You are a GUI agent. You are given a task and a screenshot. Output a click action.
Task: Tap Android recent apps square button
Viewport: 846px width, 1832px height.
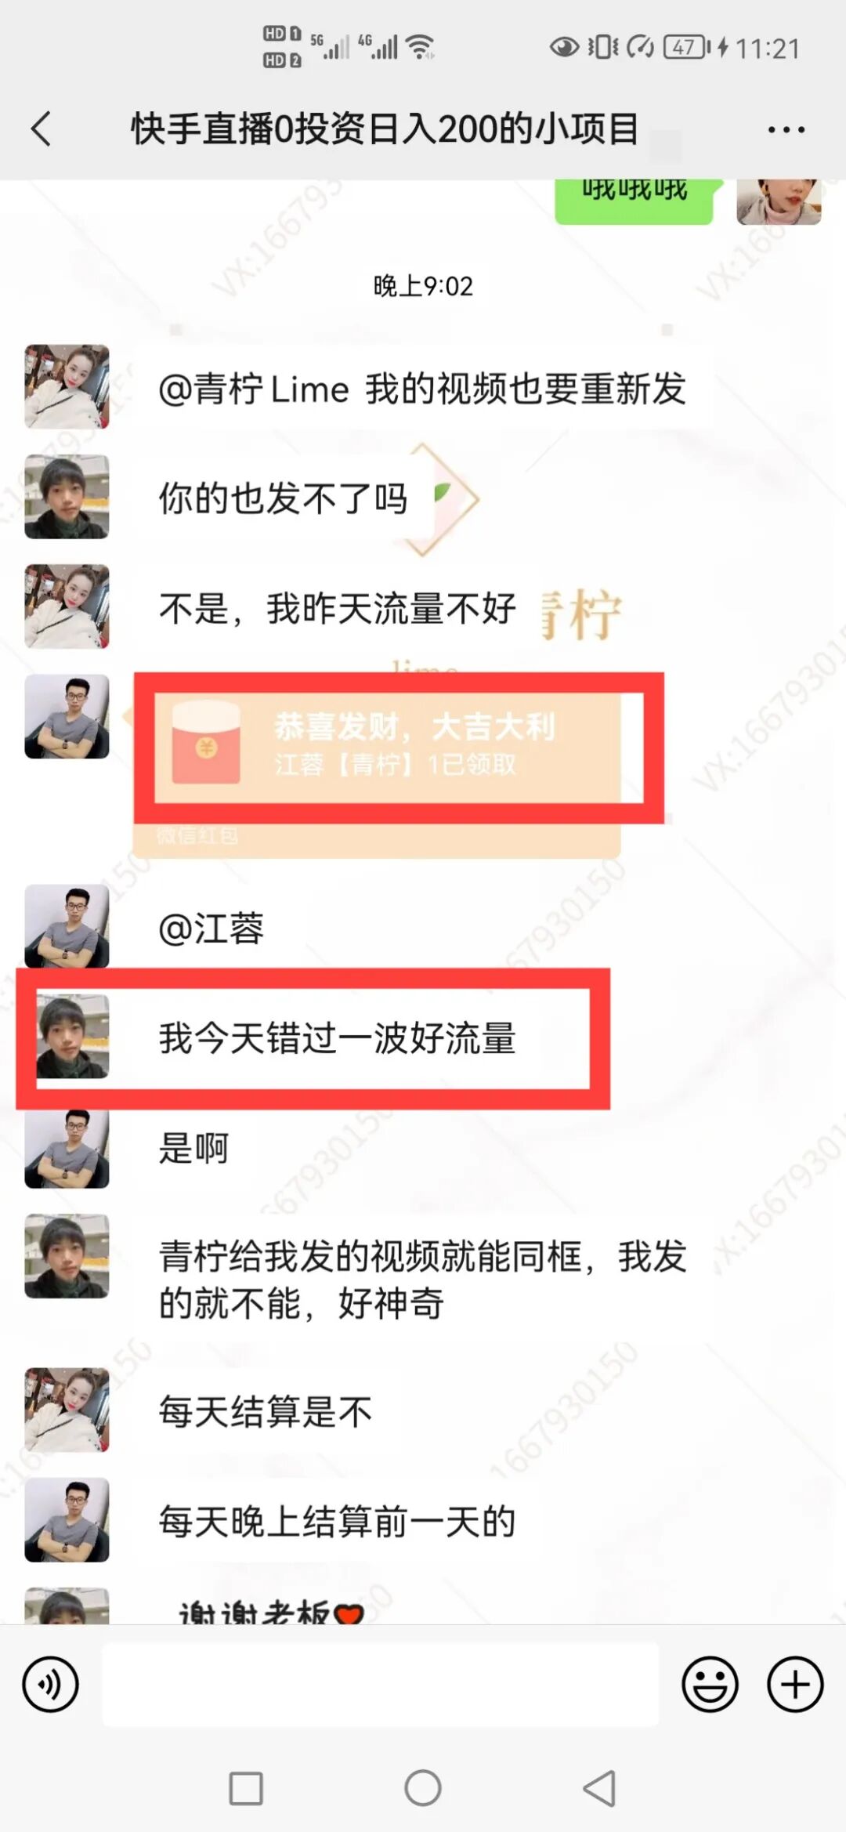click(x=246, y=1789)
